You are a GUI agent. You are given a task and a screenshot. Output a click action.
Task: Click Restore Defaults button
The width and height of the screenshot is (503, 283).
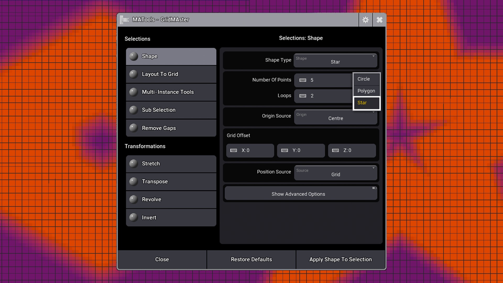point(251,259)
